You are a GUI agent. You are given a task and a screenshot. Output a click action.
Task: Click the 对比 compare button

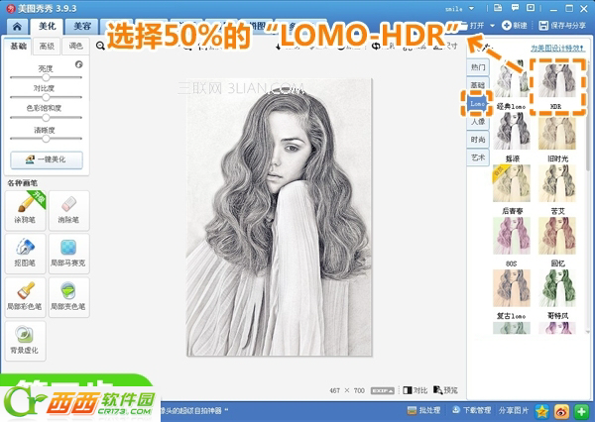416,390
